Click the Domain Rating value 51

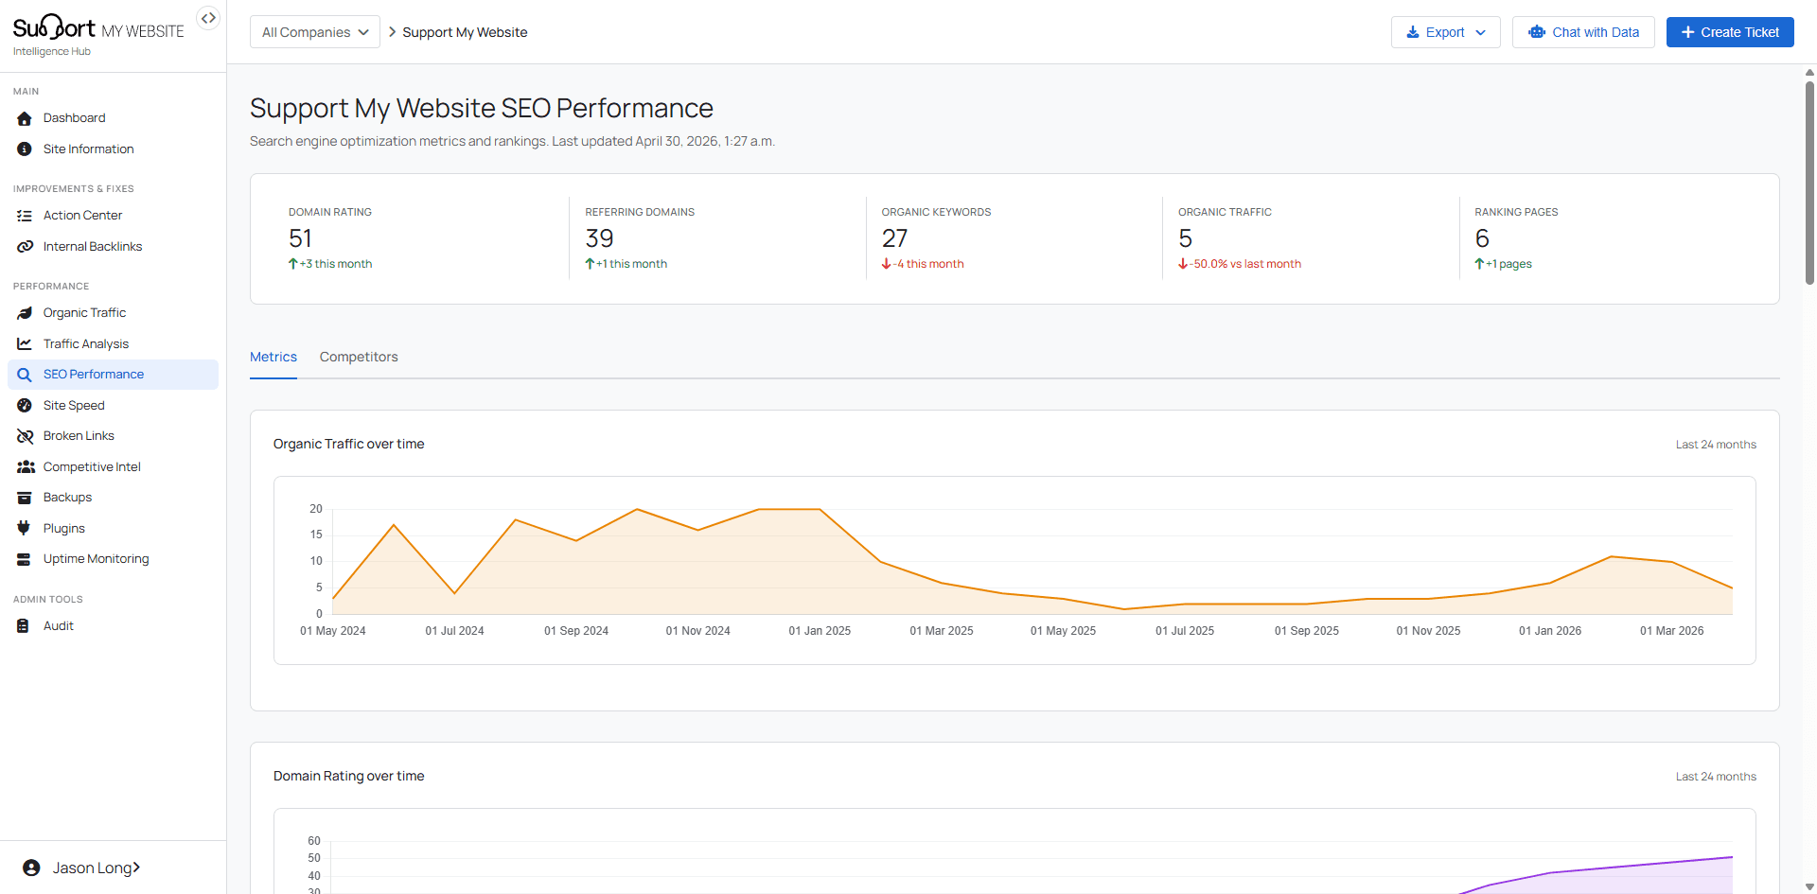point(300,238)
